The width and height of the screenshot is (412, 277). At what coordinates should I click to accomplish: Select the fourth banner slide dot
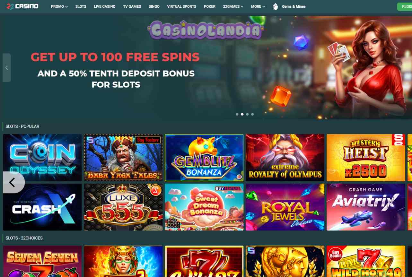click(252, 114)
